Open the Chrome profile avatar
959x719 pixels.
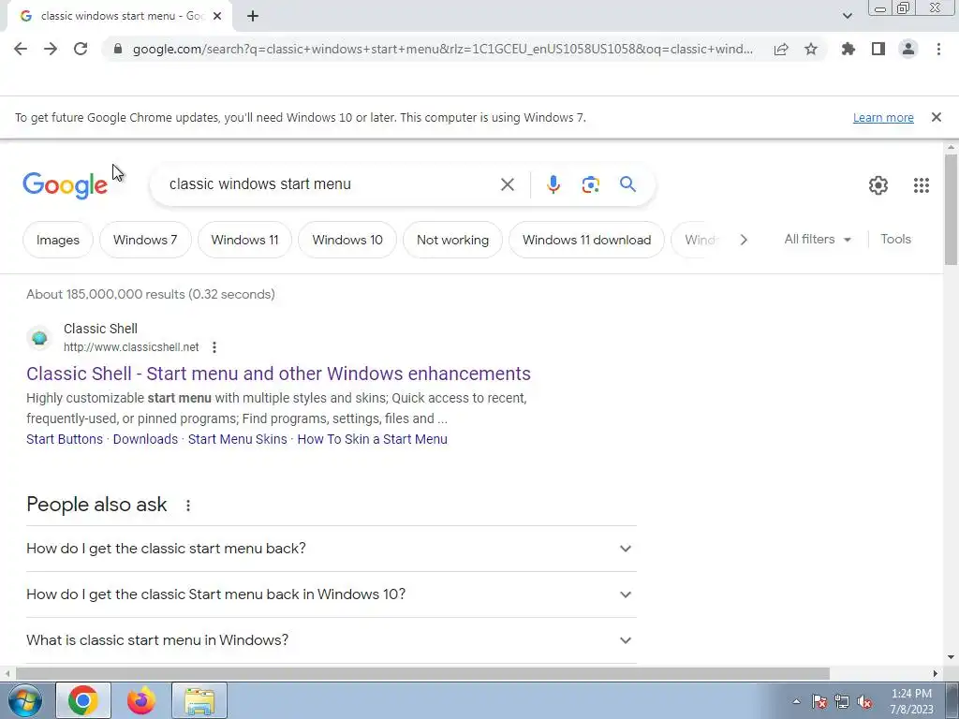[x=908, y=49]
